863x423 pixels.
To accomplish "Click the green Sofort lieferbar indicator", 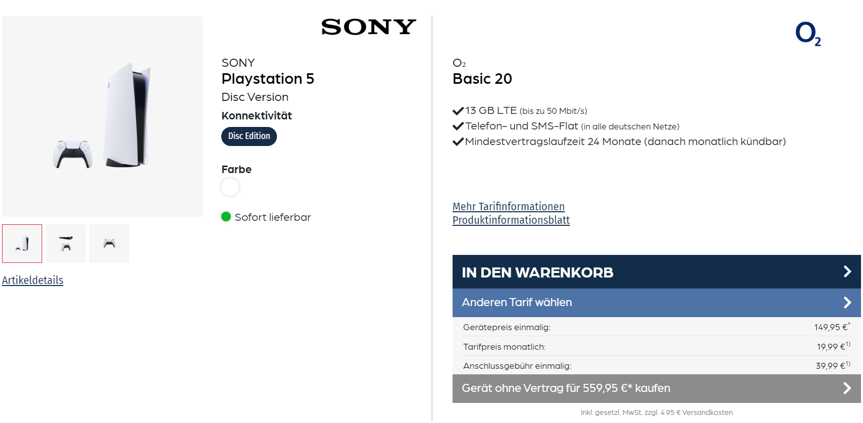I will coord(227,217).
